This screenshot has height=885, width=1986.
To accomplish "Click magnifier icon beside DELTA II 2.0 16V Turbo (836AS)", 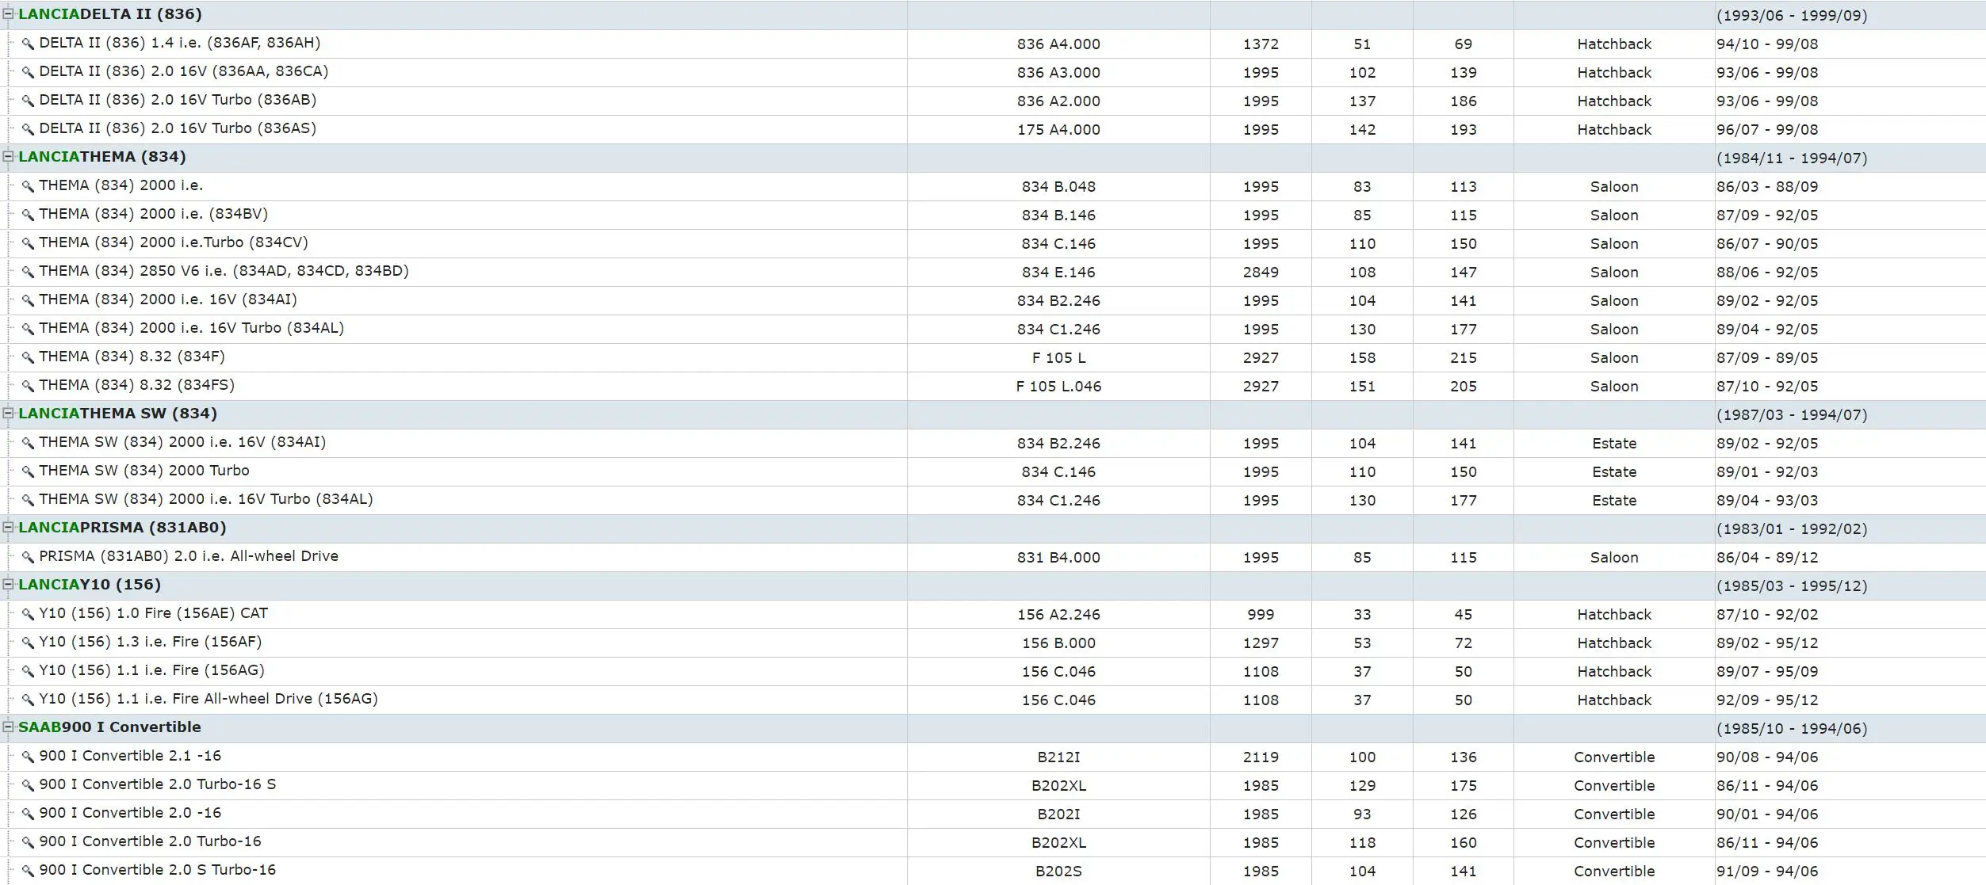I will 28,130.
